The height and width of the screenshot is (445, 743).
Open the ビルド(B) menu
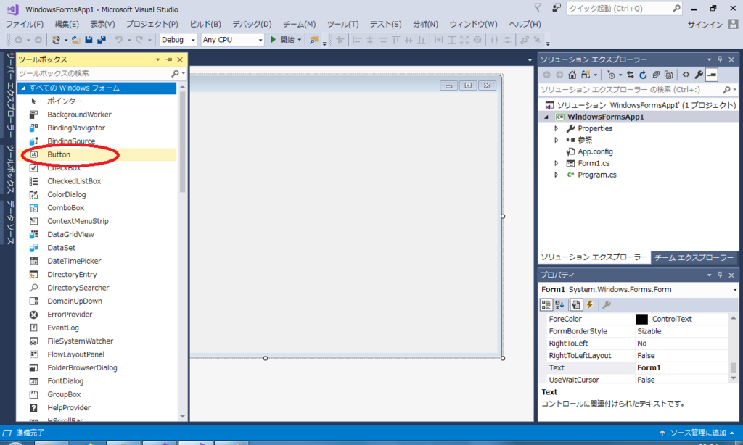(205, 24)
